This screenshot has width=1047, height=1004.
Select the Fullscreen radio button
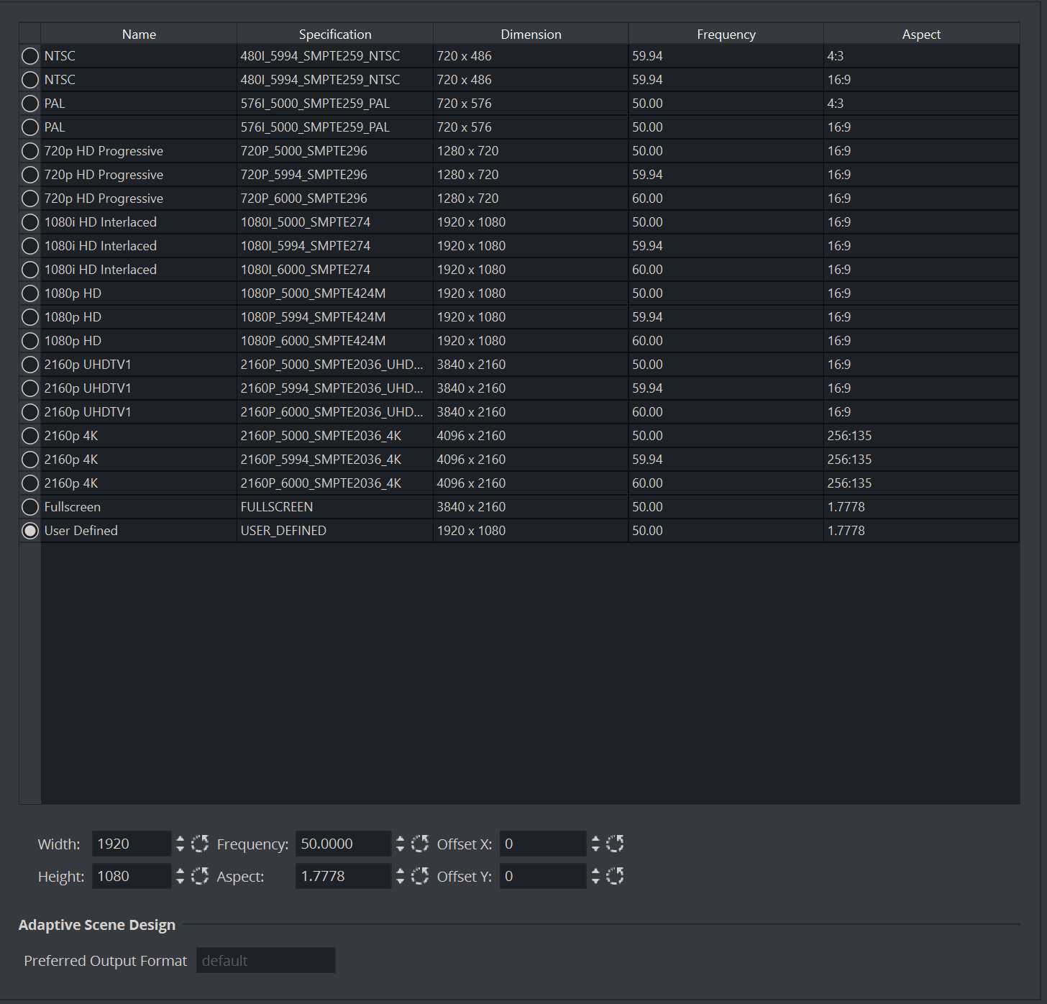click(30, 507)
